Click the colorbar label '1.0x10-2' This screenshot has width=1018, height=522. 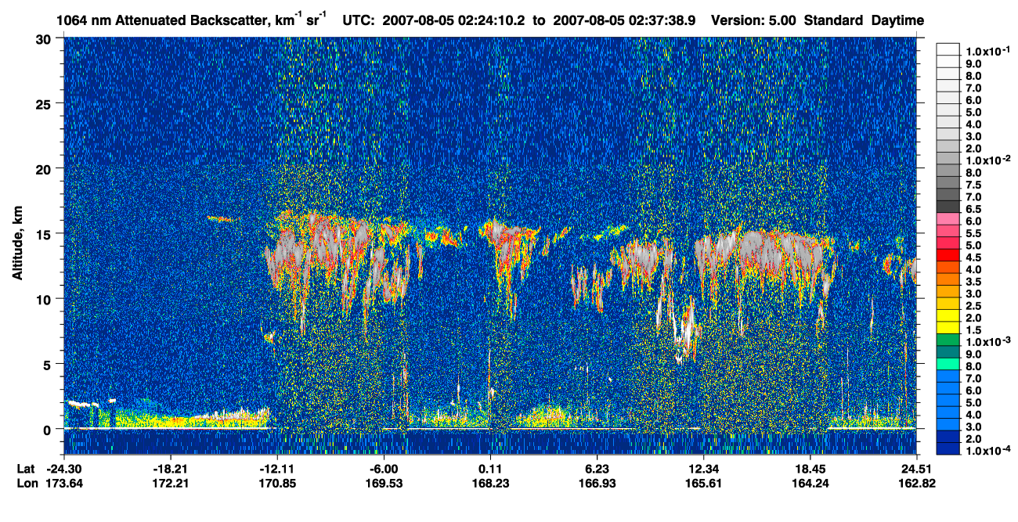point(987,160)
